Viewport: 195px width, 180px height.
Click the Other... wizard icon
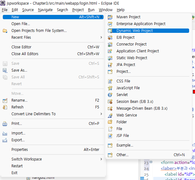tap(110, 155)
